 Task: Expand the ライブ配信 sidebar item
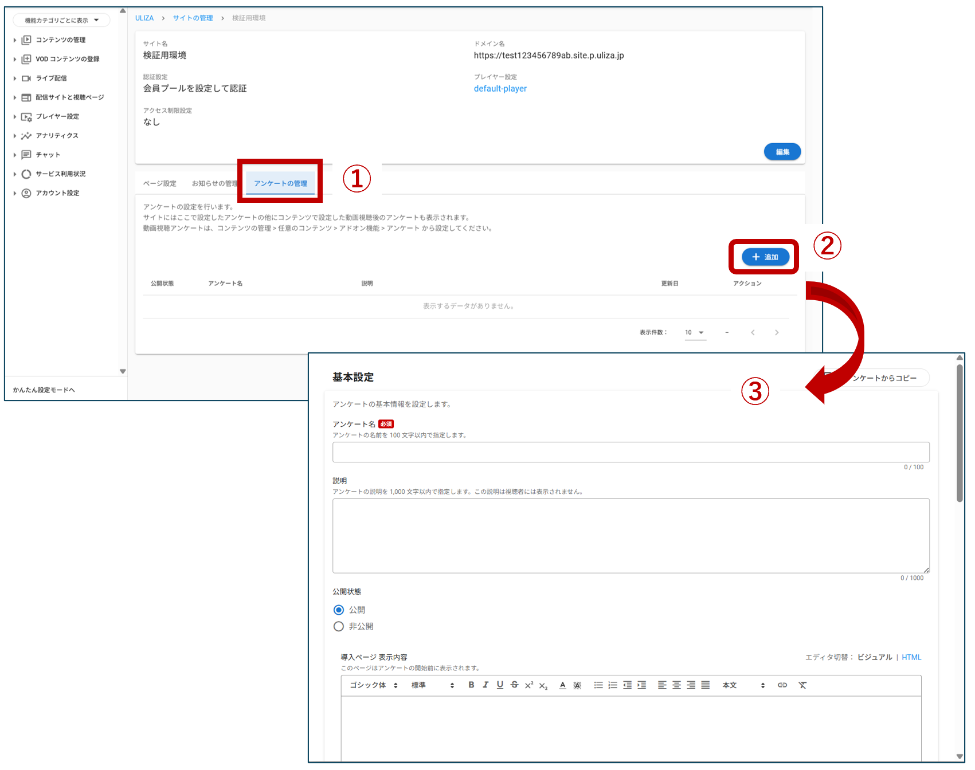click(x=51, y=78)
